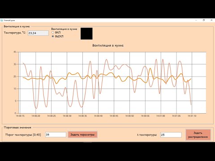Click the Задать распределение button
This screenshot has width=215, height=161.
[198, 135]
